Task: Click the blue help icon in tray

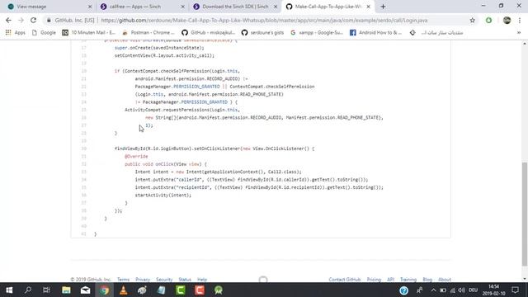Action: coord(403,290)
